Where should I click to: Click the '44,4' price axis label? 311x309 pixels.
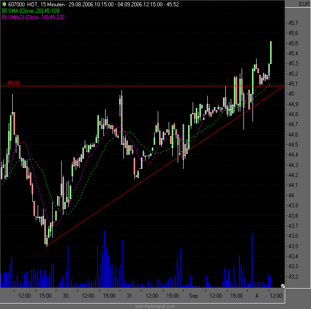(293, 154)
